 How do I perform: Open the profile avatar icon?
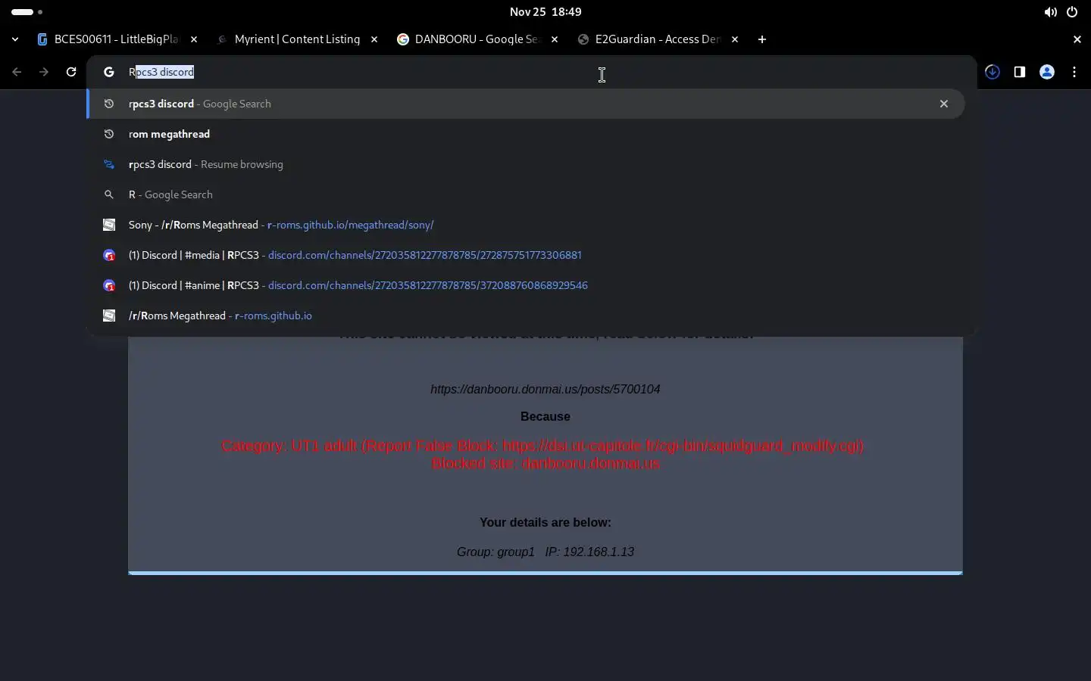[1047, 72]
